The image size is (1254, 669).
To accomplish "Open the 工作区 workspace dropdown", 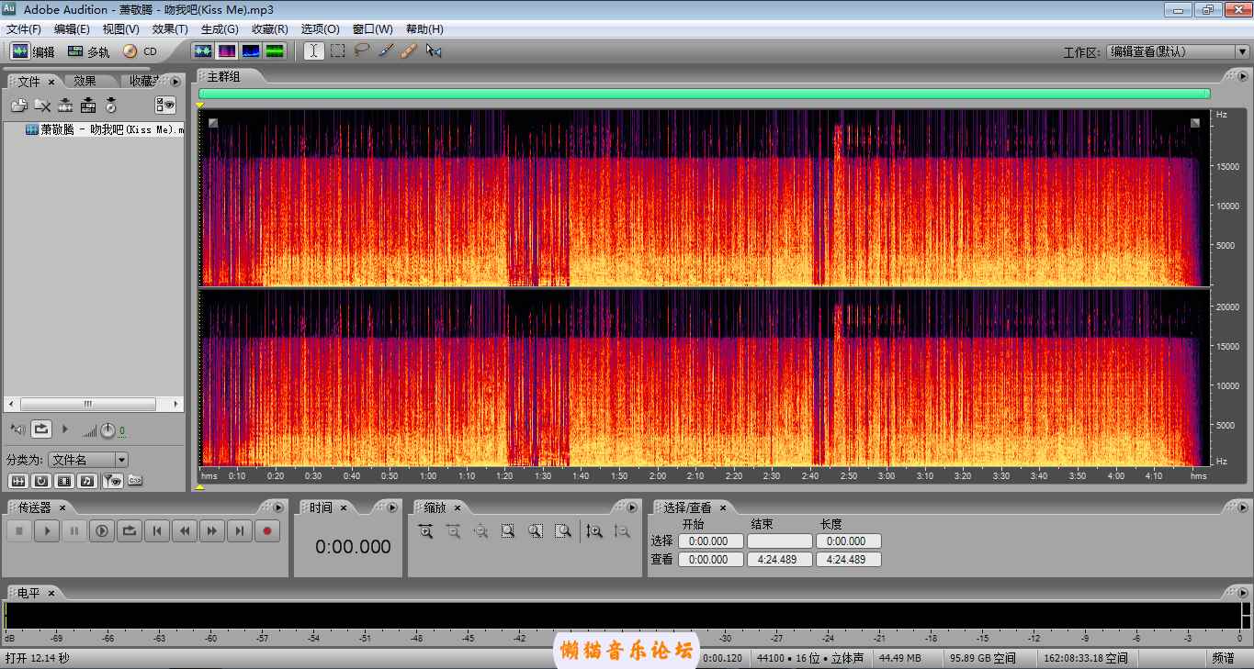I will (x=1178, y=52).
